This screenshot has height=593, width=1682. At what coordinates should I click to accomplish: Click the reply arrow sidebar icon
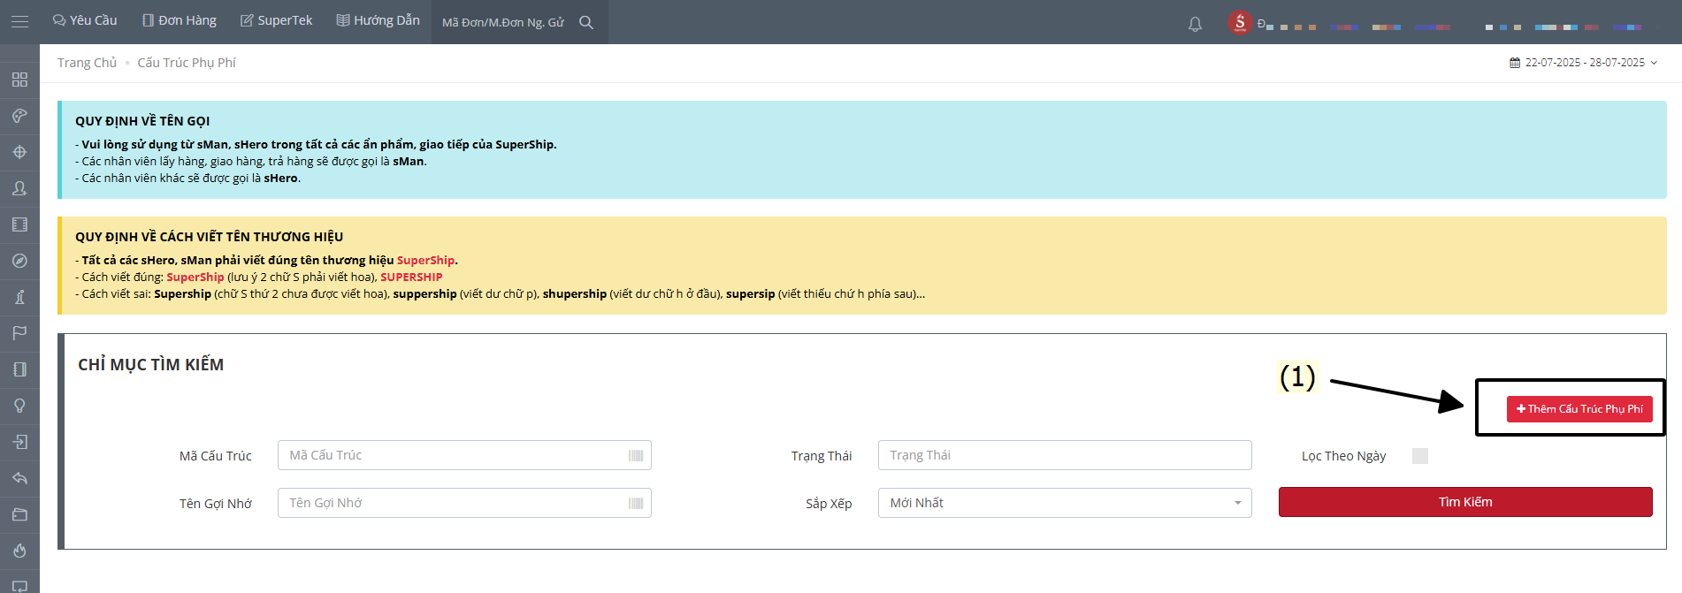(19, 478)
